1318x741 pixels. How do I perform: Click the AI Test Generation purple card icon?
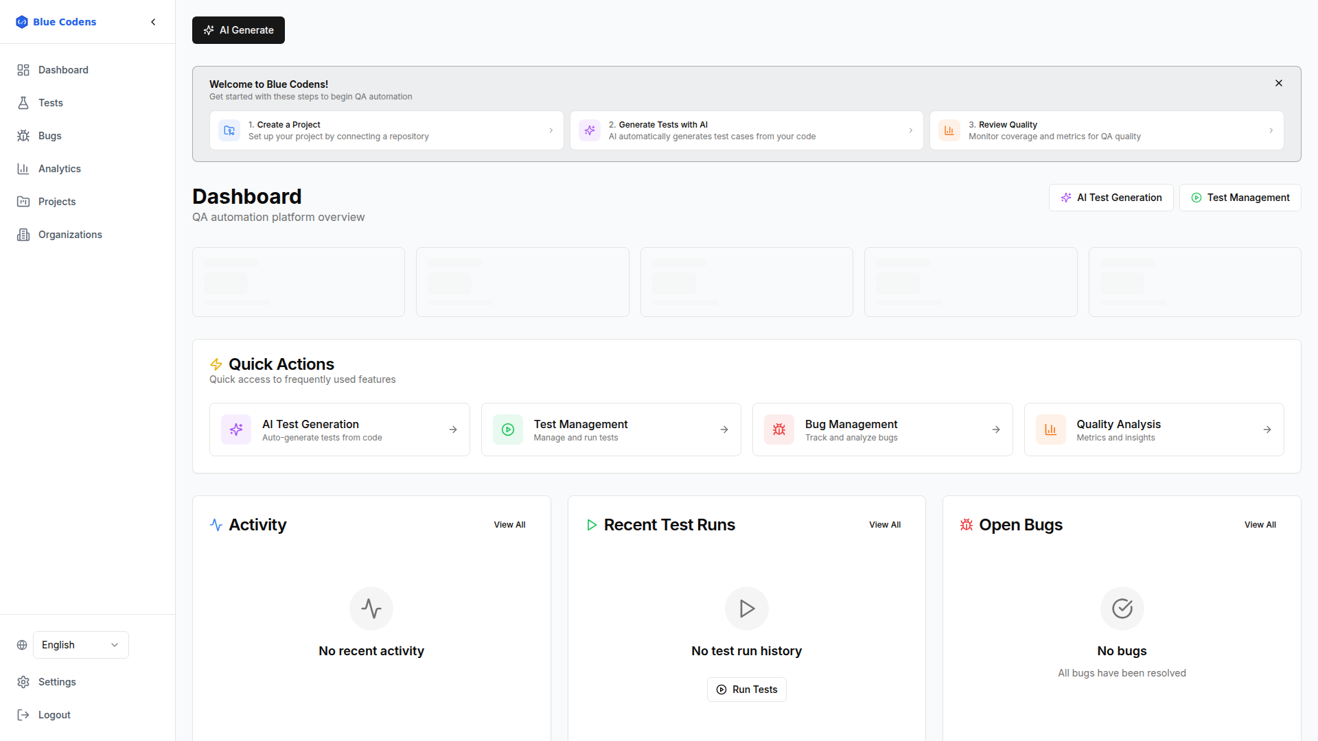236,430
